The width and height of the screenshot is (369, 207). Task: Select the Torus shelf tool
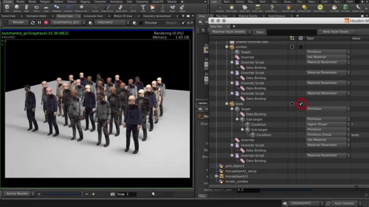[37, 8]
